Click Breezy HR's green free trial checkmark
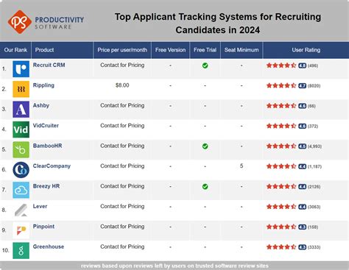The height and width of the screenshot is (270, 349). [205, 187]
